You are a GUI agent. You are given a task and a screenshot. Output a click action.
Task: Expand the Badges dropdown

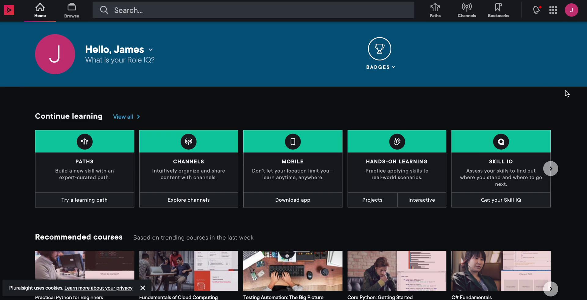click(381, 67)
